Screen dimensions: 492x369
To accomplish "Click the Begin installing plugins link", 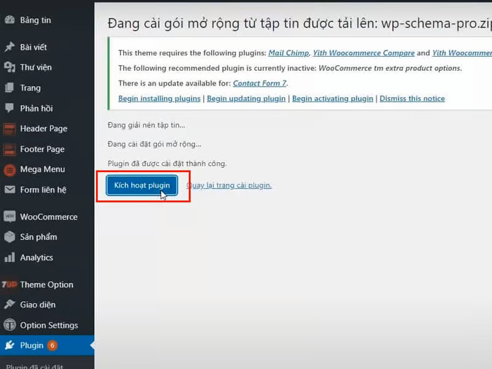I will tap(159, 98).
